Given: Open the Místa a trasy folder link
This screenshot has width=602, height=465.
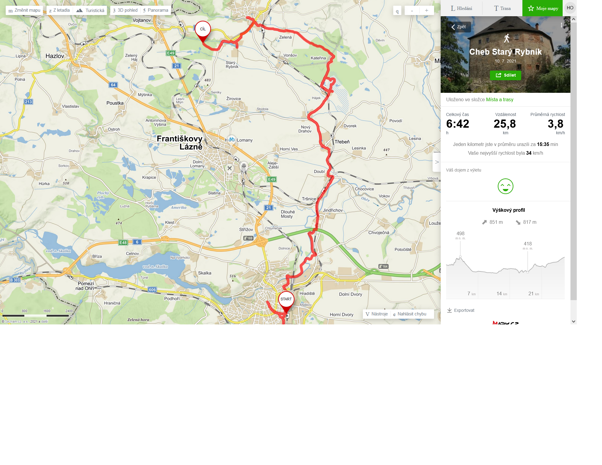Looking at the screenshot, I should coord(500,99).
